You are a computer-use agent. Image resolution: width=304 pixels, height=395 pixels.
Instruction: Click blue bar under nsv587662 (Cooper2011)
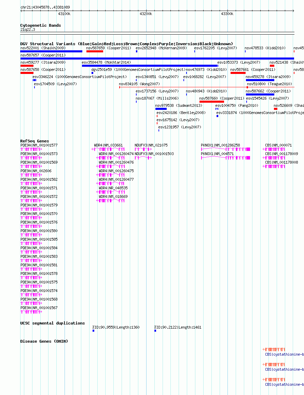point(260,94)
